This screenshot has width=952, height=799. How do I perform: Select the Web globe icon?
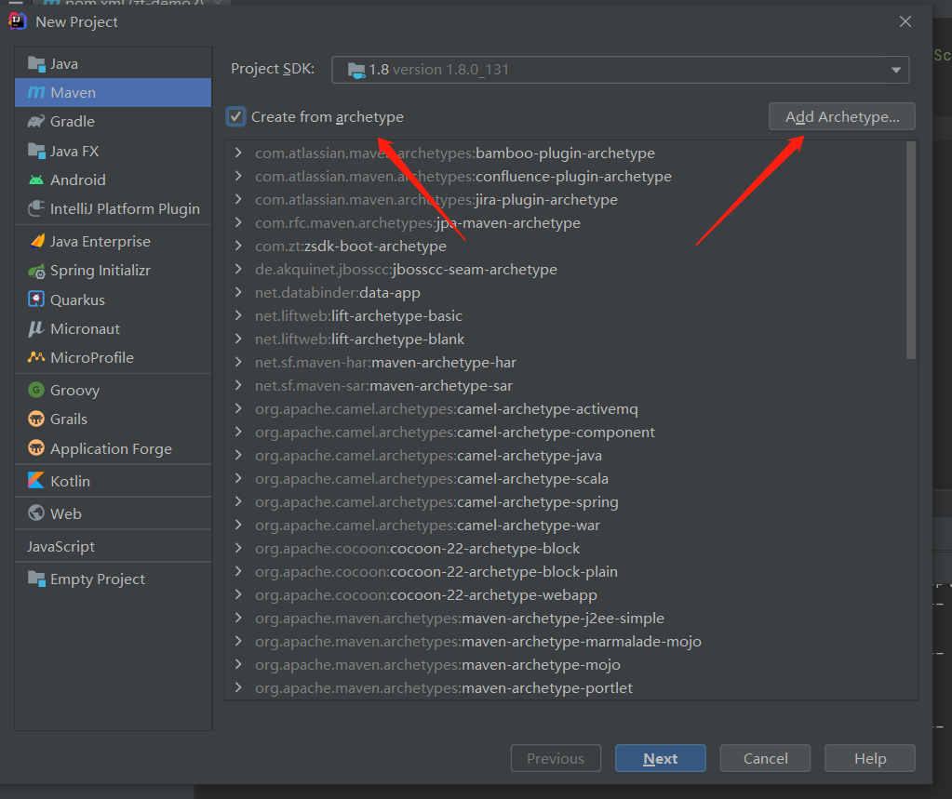(36, 513)
